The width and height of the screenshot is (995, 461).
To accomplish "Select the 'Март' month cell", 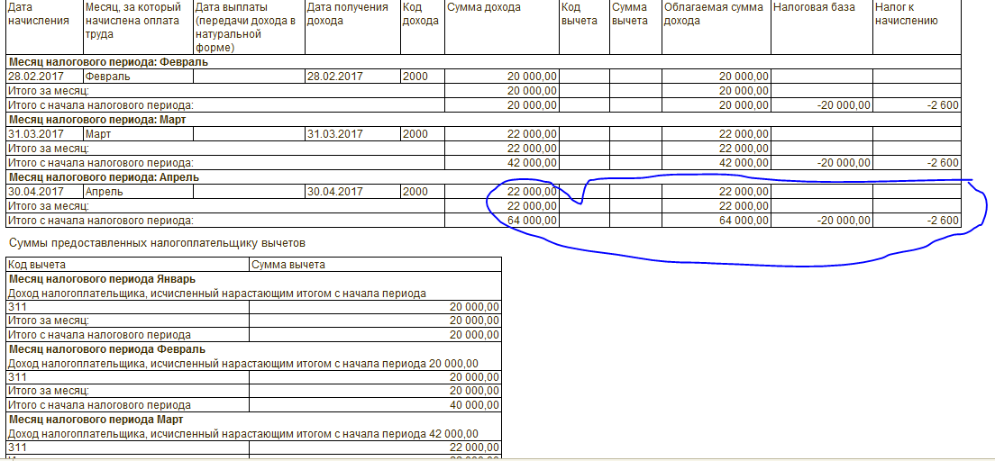I will click(x=97, y=134).
